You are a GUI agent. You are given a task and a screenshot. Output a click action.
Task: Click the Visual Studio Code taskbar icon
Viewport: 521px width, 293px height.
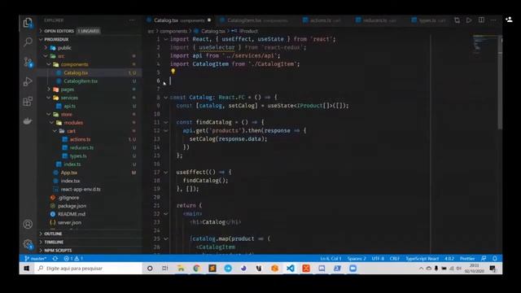291,268
